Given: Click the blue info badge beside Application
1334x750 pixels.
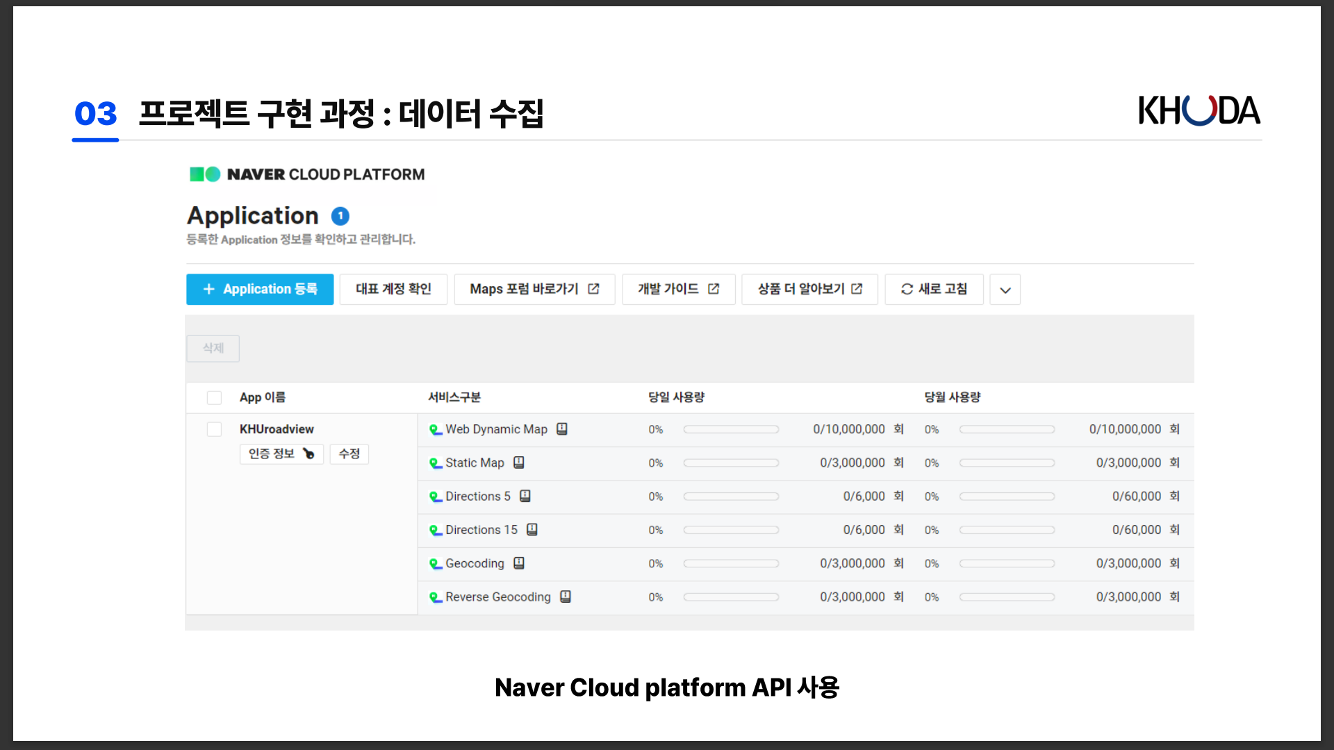Looking at the screenshot, I should click(x=340, y=216).
